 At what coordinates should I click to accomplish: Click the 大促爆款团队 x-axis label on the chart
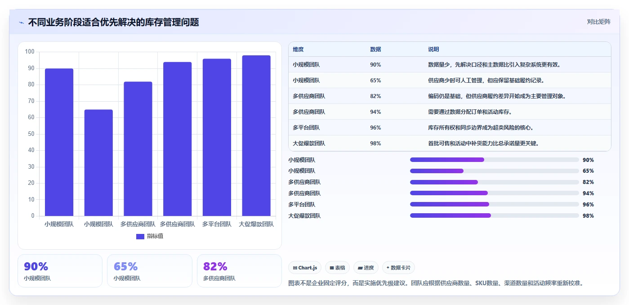(x=256, y=224)
